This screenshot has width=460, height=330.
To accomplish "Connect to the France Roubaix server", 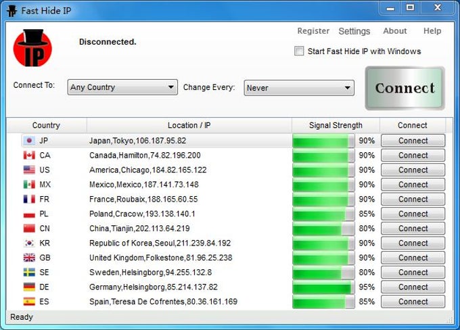I will click(413, 199).
